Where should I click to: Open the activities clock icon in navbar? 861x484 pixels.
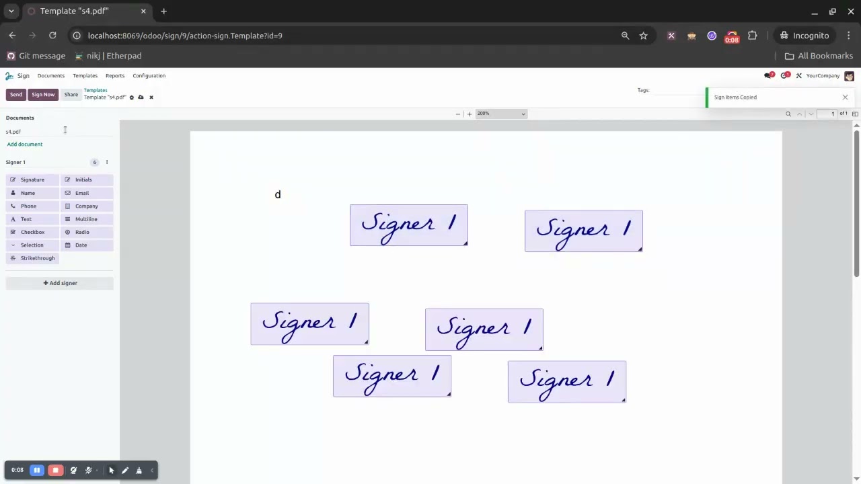[785, 75]
